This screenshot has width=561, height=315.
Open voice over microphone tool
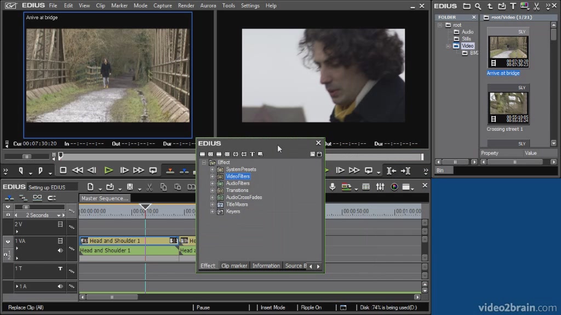coord(333,186)
